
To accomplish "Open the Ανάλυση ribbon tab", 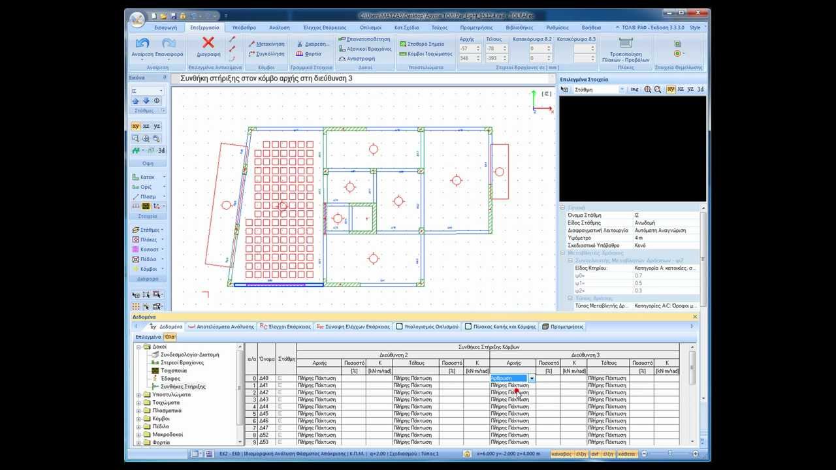I will (x=280, y=27).
